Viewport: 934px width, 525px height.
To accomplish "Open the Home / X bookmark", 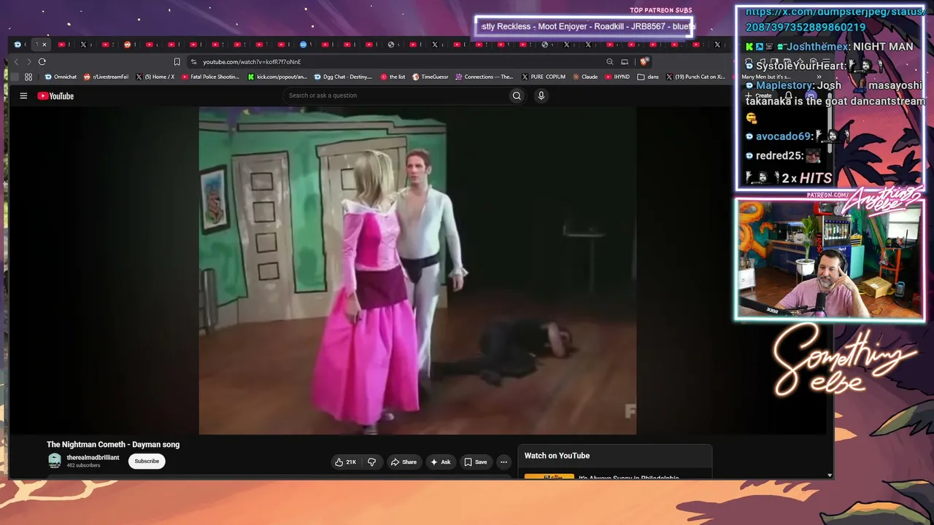I will [x=155, y=77].
